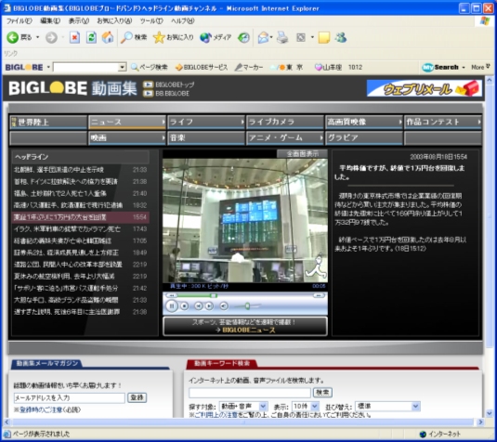Open the ファイル menu

point(19,21)
